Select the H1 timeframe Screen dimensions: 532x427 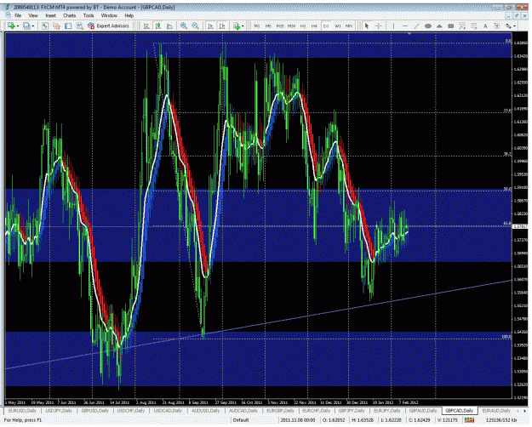coord(303,26)
